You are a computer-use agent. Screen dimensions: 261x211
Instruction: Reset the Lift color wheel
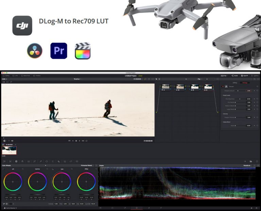click(x=23, y=169)
